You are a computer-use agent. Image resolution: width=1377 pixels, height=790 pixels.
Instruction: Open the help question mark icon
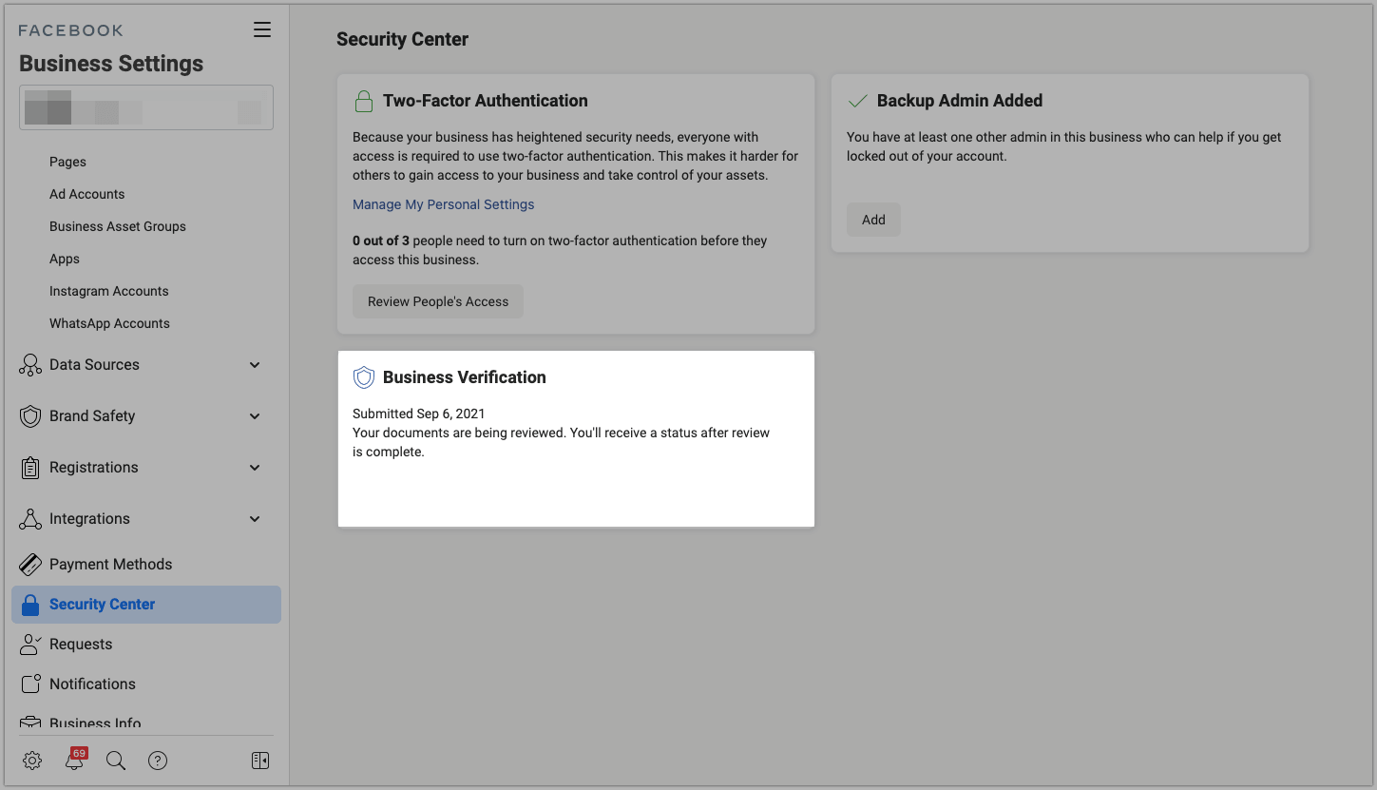point(158,761)
